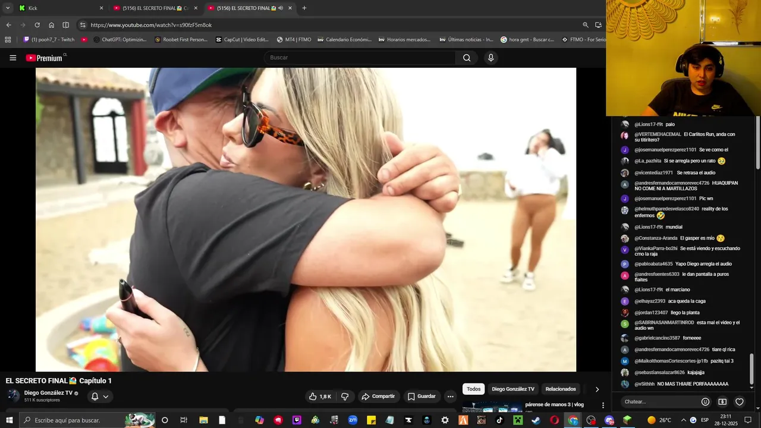761x428 pixels.
Task: Open the 'Roobet First Person...' bookmark
Action: (181, 40)
